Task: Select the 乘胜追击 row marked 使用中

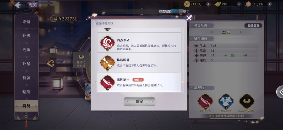Action: click(x=139, y=82)
